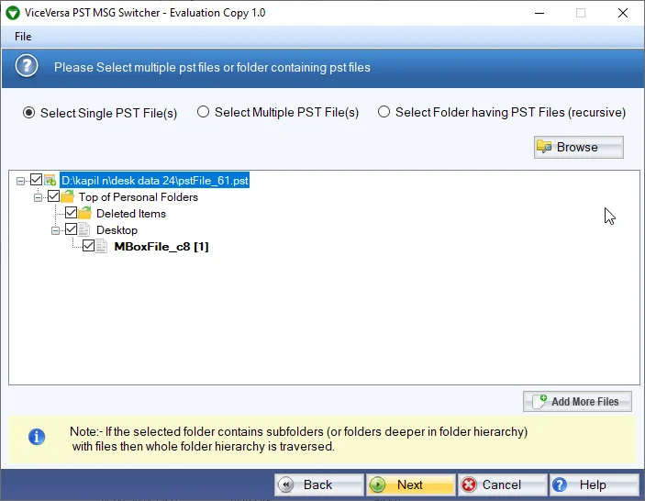Select D:\kapil n\desk data 24\pstFile_61.pst row
The width and height of the screenshot is (645, 501).
click(155, 181)
